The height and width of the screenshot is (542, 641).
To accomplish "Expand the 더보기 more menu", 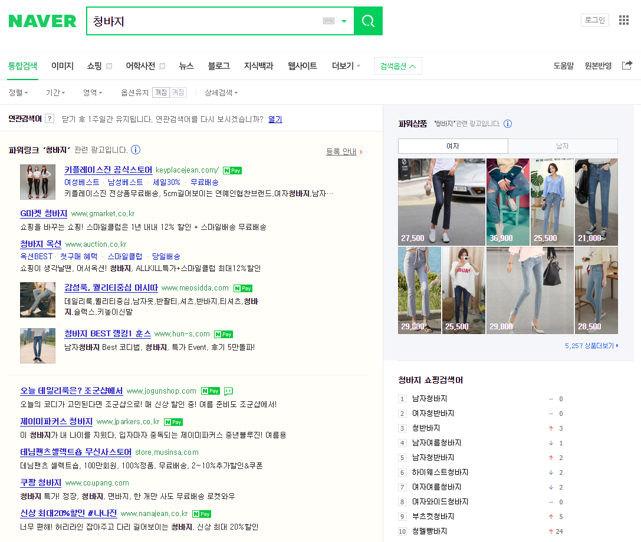I will coord(346,66).
